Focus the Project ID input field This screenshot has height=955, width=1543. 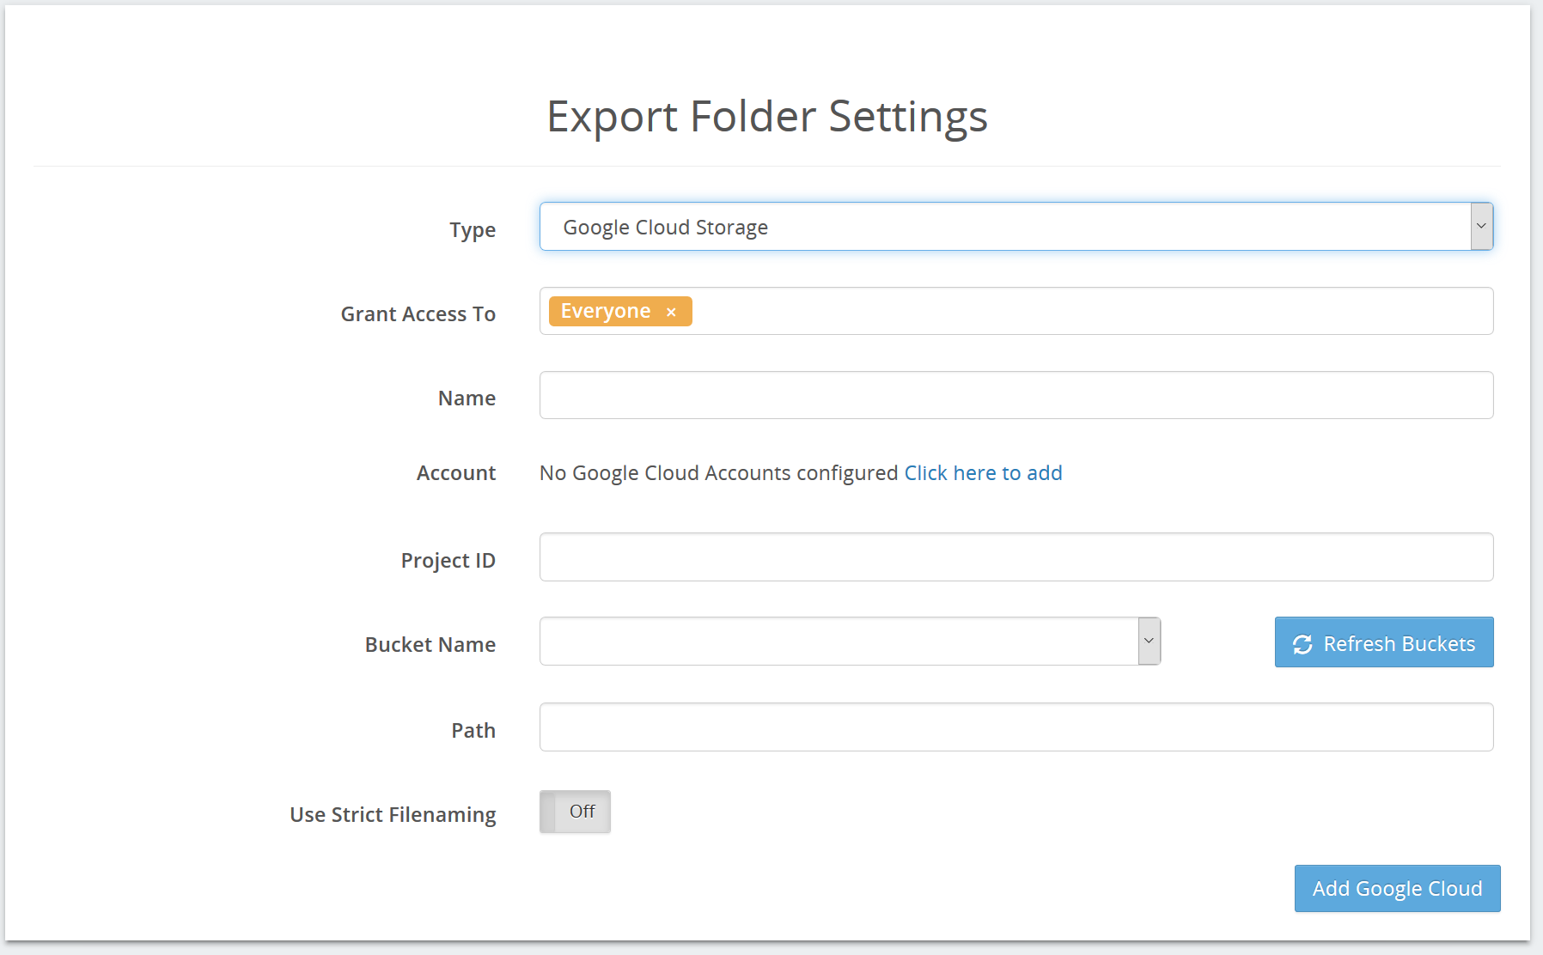pyautogui.click(x=1015, y=557)
